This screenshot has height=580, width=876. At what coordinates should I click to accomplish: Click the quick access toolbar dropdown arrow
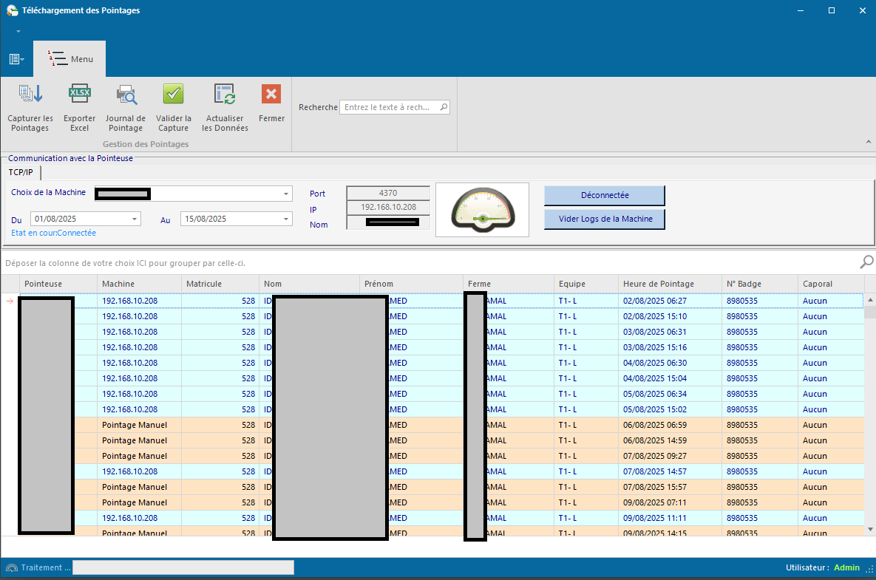(x=18, y=32)
